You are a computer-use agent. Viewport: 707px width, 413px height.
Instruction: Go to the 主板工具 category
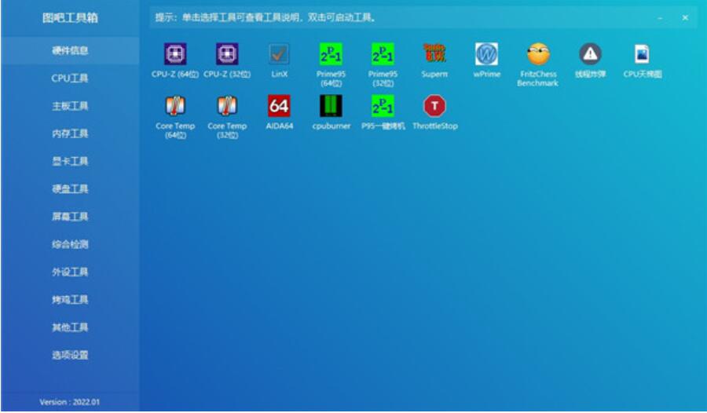tap(70, 106)
